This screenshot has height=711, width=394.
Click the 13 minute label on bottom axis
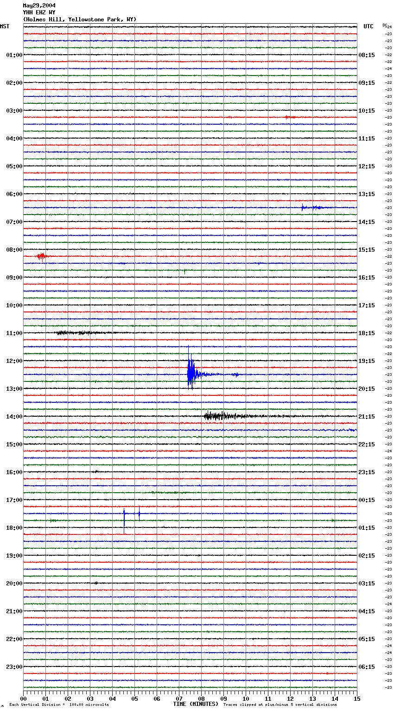point(312,698)
